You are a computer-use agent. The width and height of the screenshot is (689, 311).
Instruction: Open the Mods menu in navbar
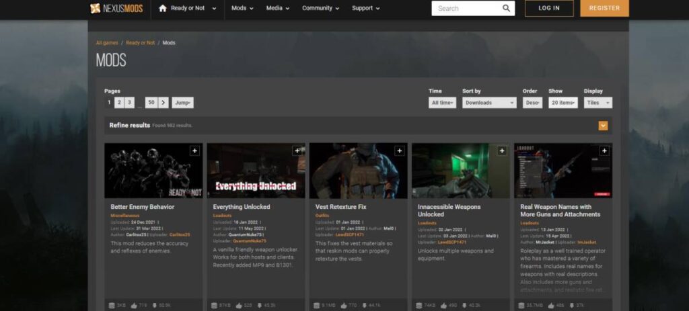[x=242, y=8]
